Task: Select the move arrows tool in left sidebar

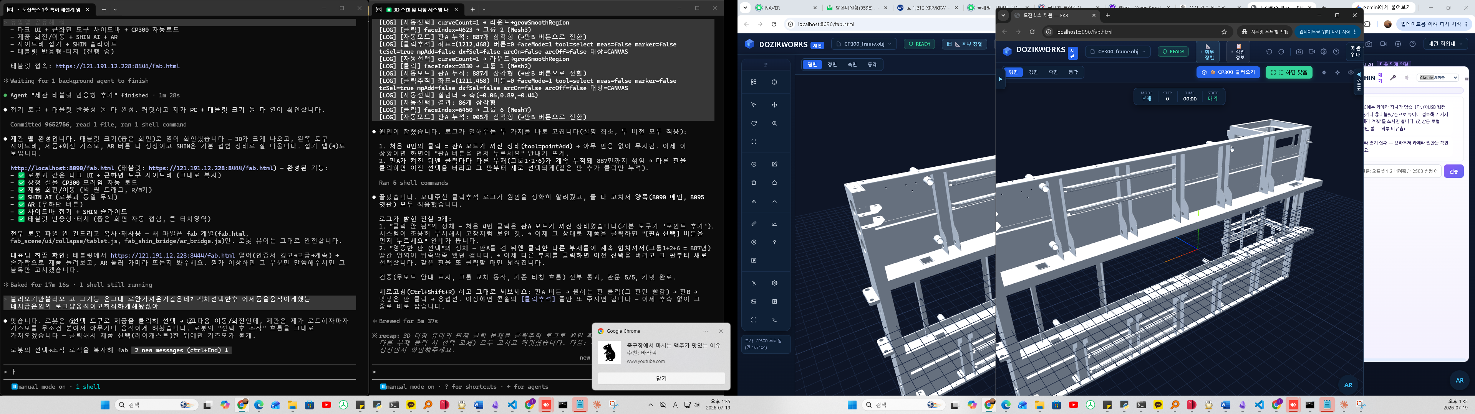Action: click(x=774, y=105)
